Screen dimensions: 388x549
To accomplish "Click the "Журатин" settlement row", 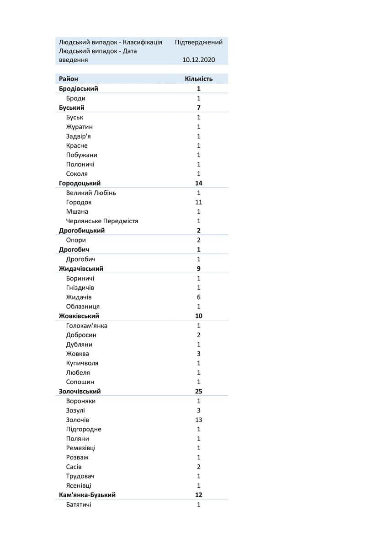I will pyautogui.click(x=79, y=127).
